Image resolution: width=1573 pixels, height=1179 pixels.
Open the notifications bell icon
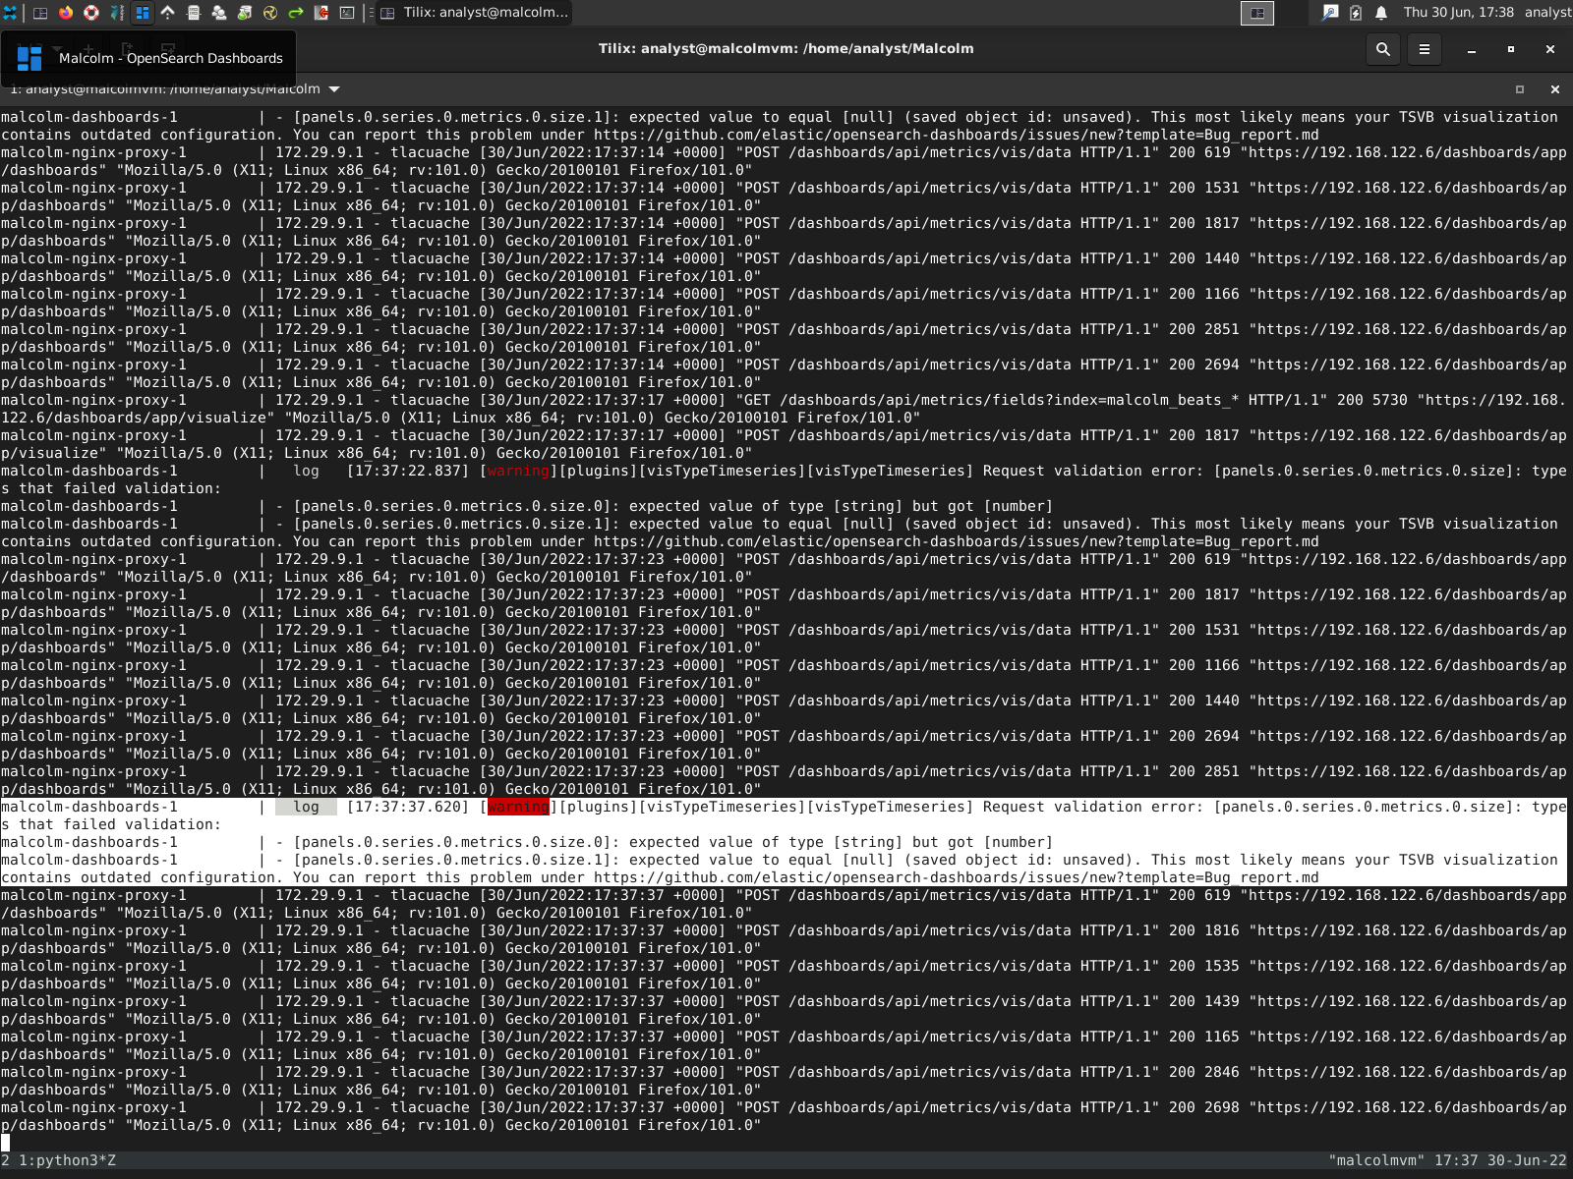(x=1381, y=13)
